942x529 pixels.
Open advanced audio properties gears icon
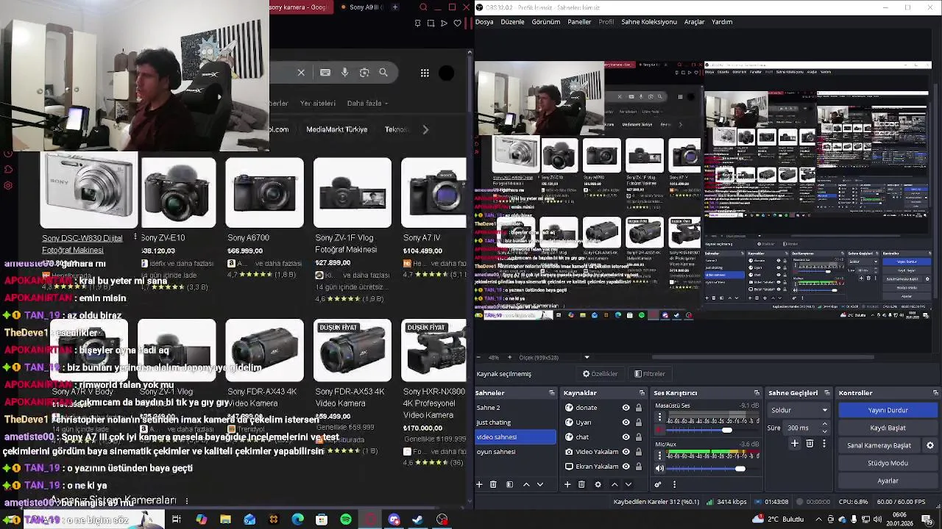(x=658, y=484)
